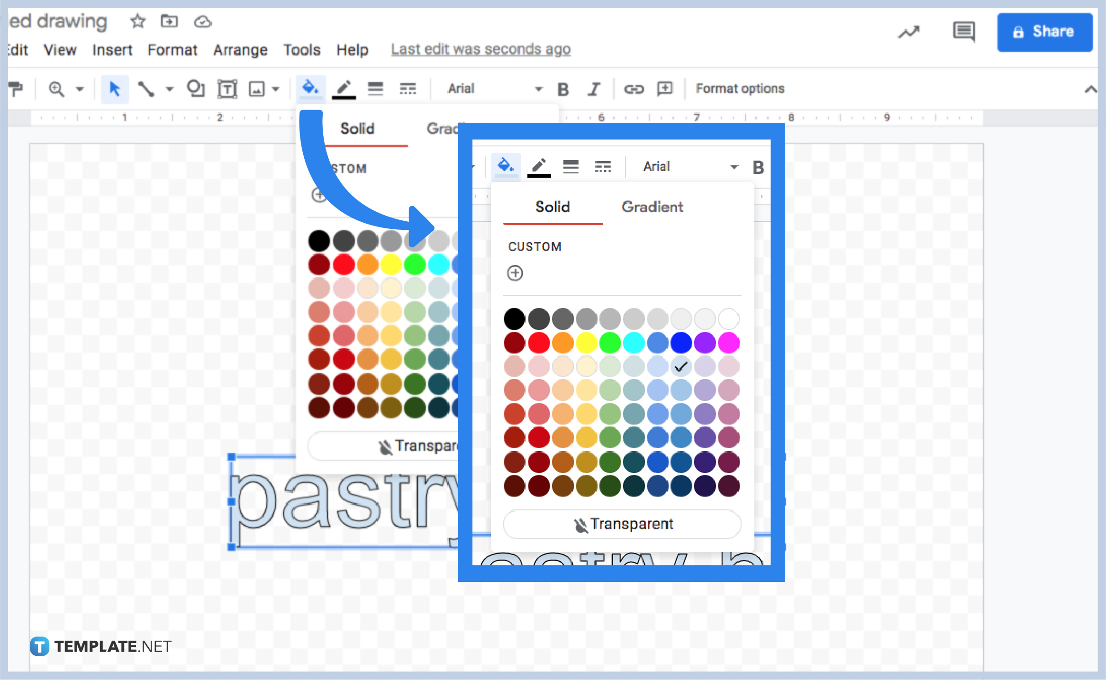Select the Fill color tool
Screen dimensions: 1106x680
click(310, 88)
